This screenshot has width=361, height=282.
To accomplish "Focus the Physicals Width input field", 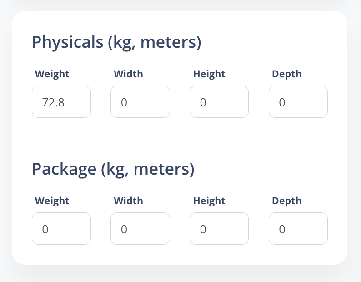I will (x=140, y=102).
